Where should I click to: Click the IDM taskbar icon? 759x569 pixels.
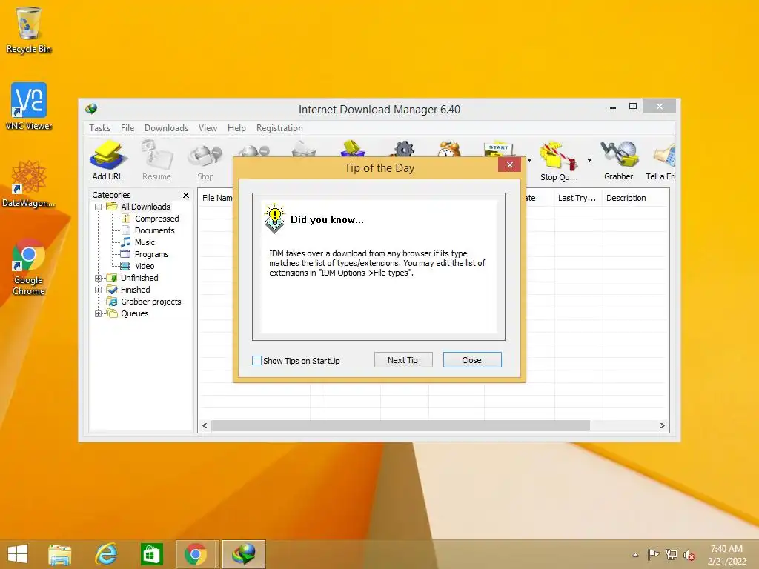[x=244, y=554]
